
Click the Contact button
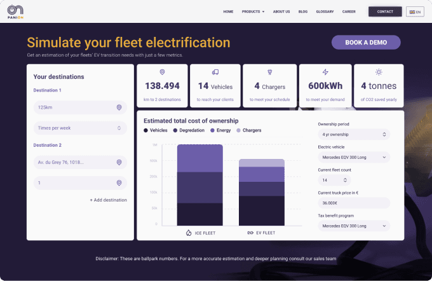tap(385, 11)
